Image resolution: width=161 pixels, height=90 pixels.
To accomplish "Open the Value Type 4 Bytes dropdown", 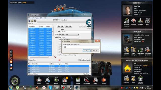I will [x=70, y=37].
